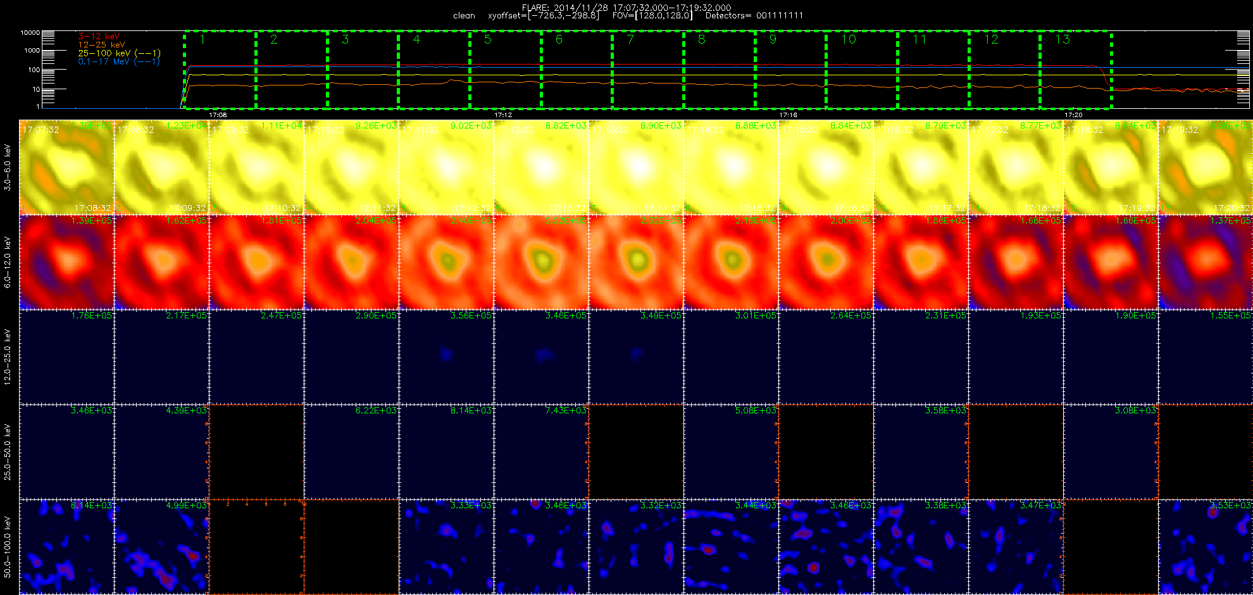Open the 6.0-12.0 keV image labeled 2.04E+05

tap(351, 262)
